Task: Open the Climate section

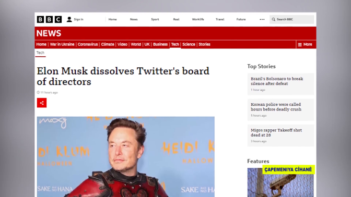Action: click(x=108, y=44)
